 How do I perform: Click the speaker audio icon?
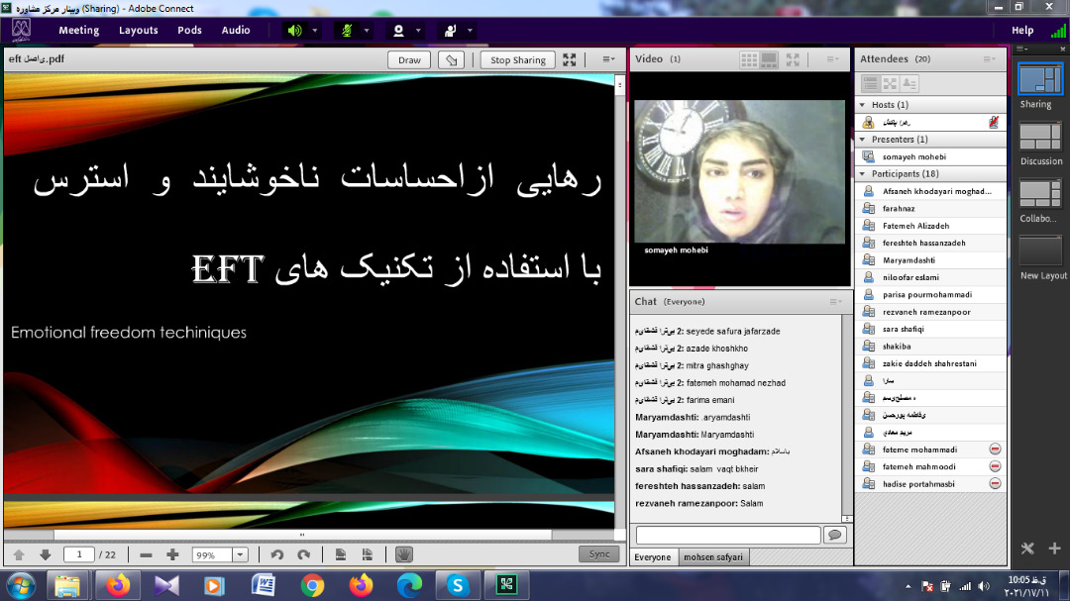coord(294,31)
